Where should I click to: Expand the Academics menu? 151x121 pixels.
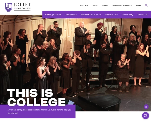[x=71, y=15]
